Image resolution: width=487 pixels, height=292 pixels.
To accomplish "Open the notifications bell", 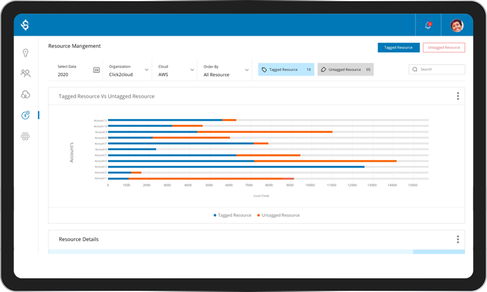I will (x=428, y=25).
